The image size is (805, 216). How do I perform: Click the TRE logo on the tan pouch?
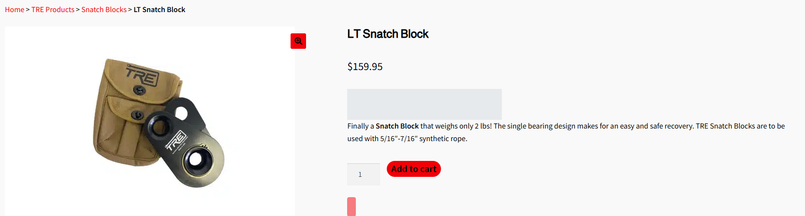tap(143, 76)
